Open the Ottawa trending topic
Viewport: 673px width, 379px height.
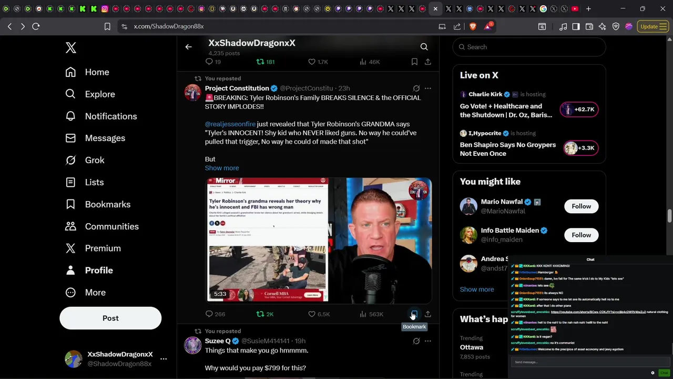(472, 347)
